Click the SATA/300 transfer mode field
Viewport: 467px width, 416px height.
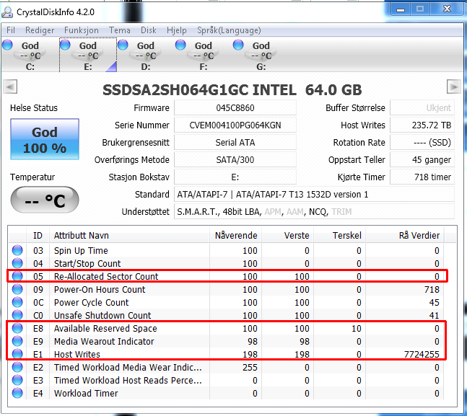click(x=235, y=159)
